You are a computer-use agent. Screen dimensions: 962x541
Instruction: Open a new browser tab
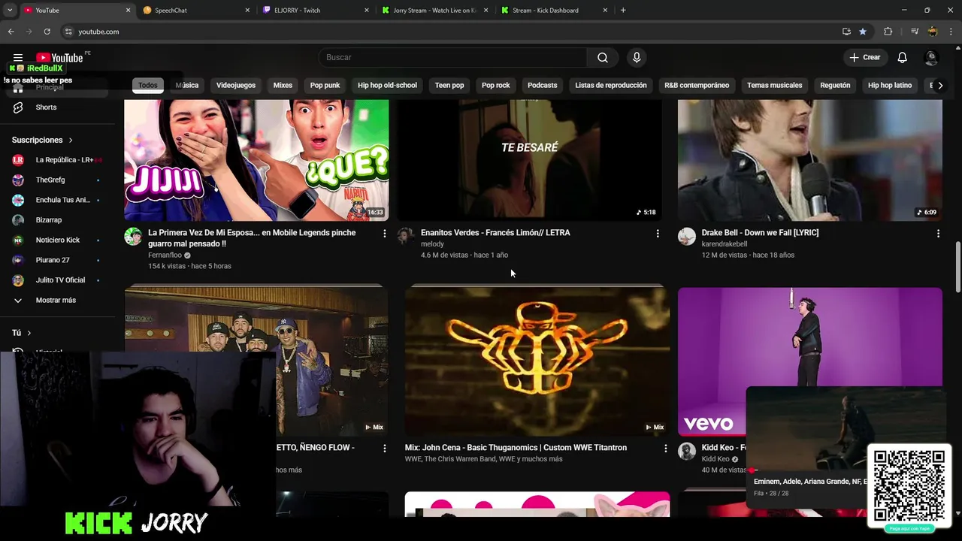pyautogui.click(x=623, y=11)
